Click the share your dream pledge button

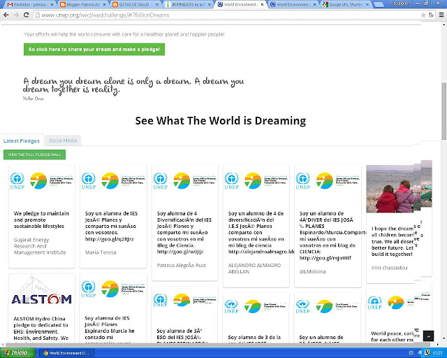[94, 50]
